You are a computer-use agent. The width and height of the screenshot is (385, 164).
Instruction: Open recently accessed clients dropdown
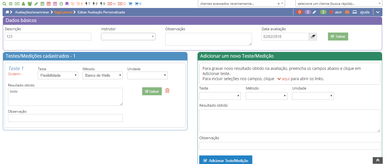241,4
